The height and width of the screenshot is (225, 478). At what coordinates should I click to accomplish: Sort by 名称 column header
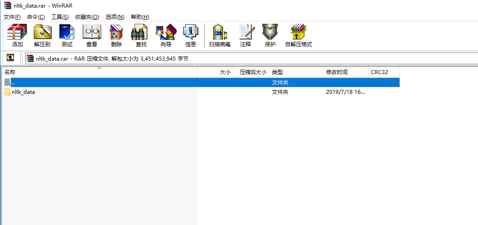click(x=99, y=72)
